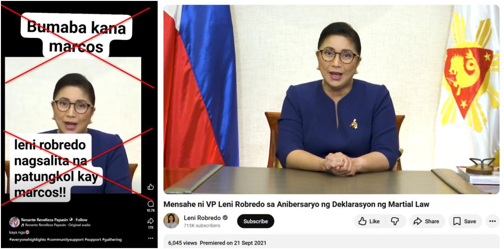504x249 pixels.
Task: Click the YouTube video player frame
Action: (x=331, y=100)
